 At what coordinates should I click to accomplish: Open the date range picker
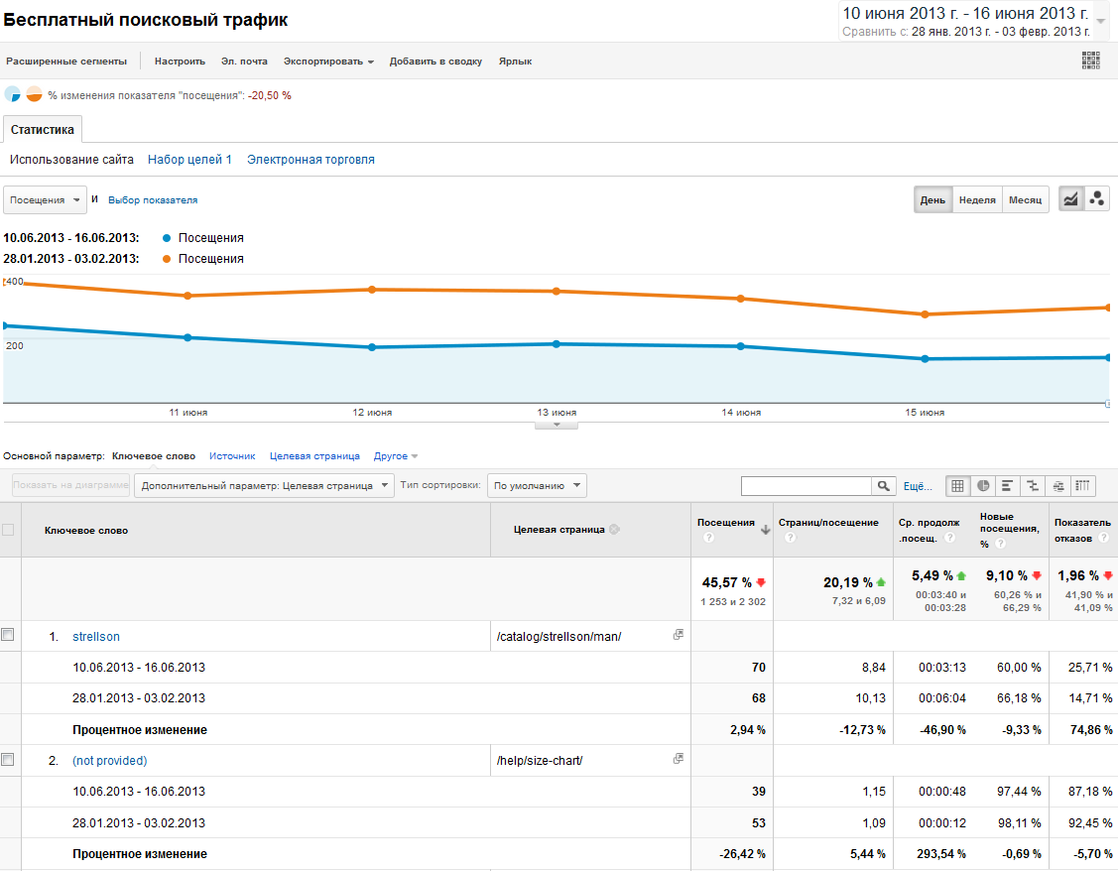(973, 22)
